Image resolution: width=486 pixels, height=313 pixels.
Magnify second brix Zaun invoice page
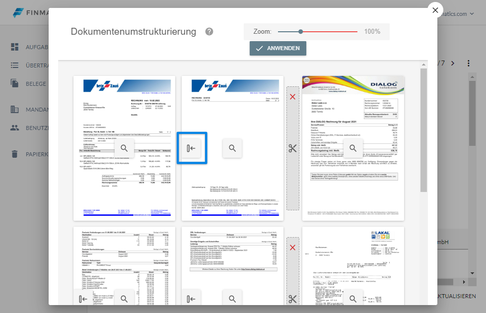[x=232, y=148]
